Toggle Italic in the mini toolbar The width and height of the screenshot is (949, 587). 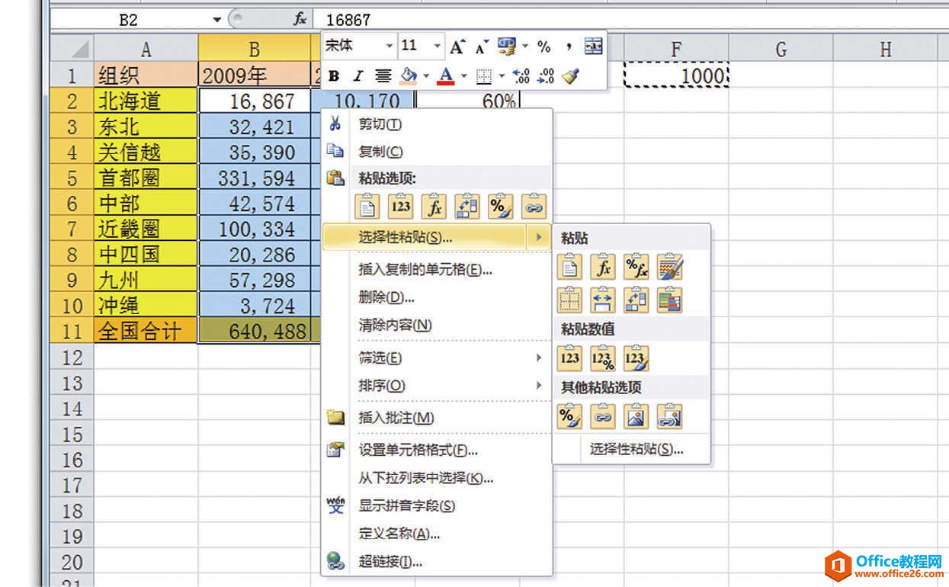point(357,76)
